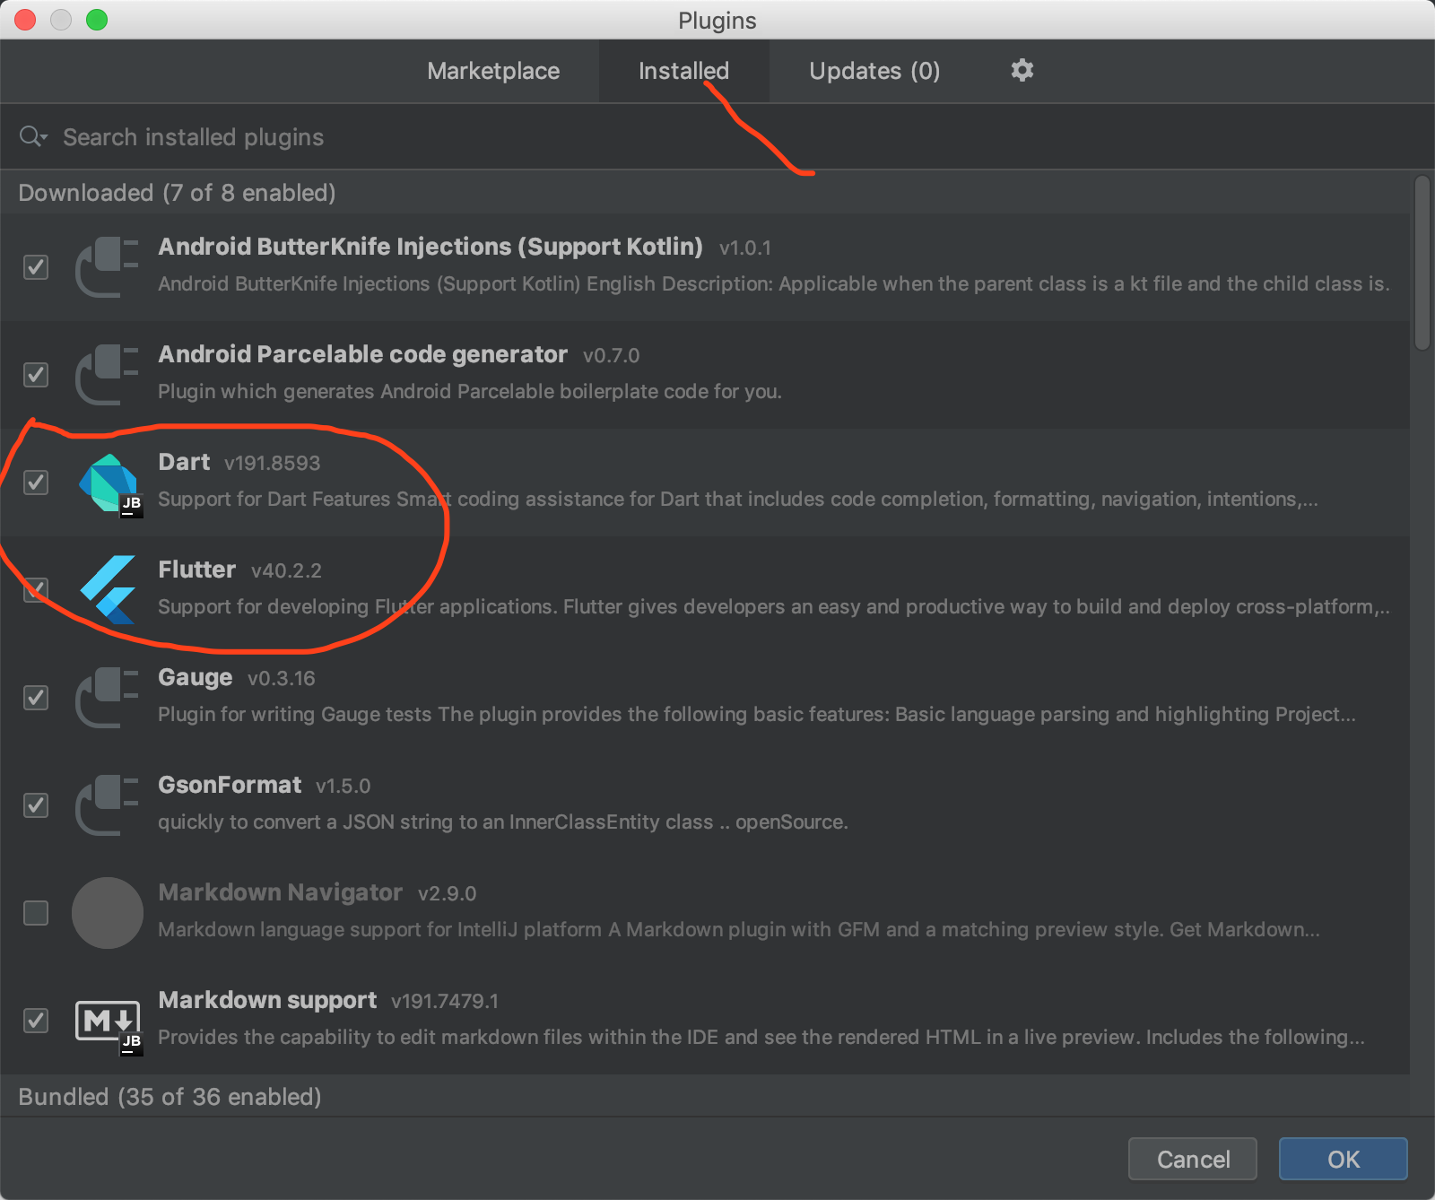This screenshot has width=1435, height=1200.
Task: Disable the Android ButterKnife Injections plugin
Action: tap(36, 267)
